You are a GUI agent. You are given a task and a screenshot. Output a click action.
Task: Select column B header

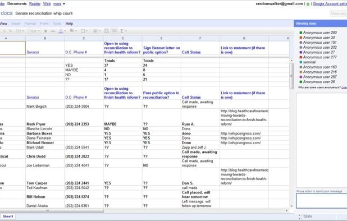(45, 38)
